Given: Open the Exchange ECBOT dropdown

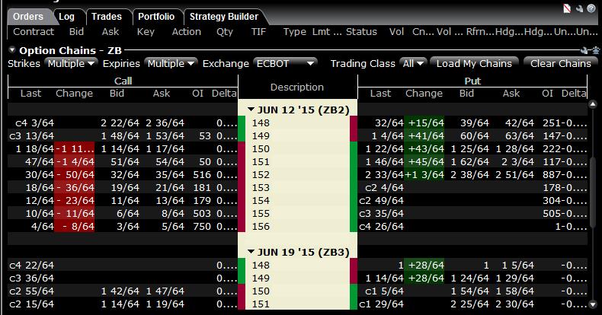Looking at the screenshot, I should (x=286, y=63).
